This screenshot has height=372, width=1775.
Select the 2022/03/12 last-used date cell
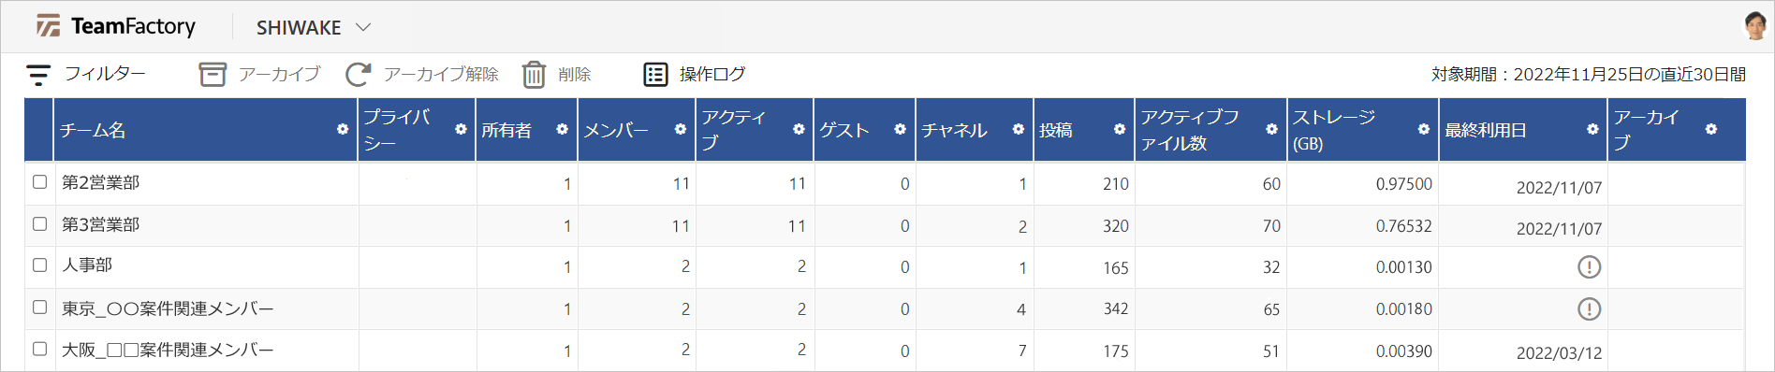1559,353
